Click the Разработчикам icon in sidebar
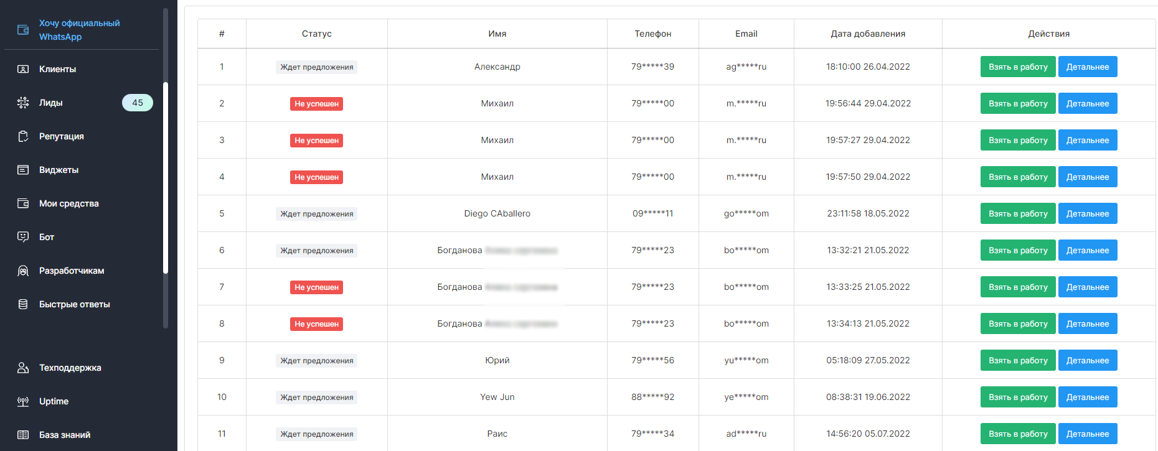This screenshot has height=451, width=1158. coord(23,271)
